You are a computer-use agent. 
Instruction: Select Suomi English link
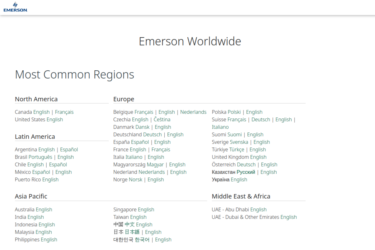point(255,135)
